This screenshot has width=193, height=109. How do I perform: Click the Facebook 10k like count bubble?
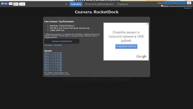(11, 4)
